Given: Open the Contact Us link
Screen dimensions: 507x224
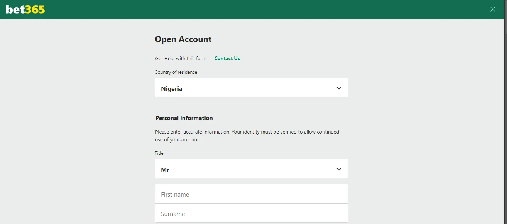Looking at the screenshot, I should click(227, 58).
